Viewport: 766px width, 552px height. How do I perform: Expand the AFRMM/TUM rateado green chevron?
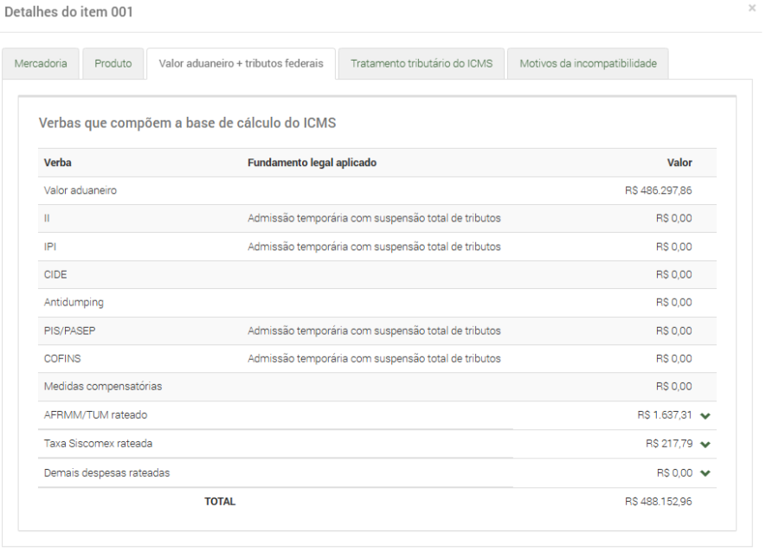[x=705, y=416]
